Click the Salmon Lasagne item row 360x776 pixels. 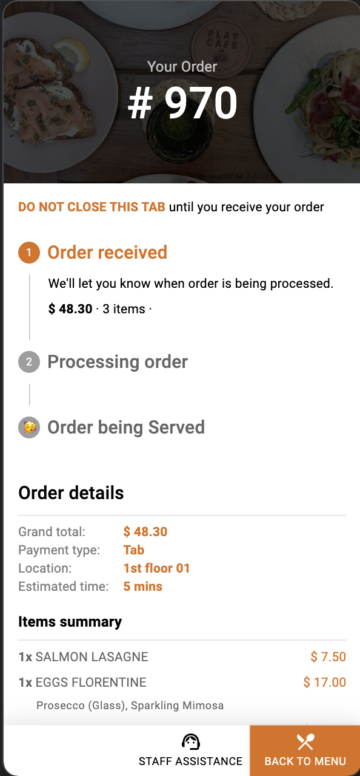point(182,656)
